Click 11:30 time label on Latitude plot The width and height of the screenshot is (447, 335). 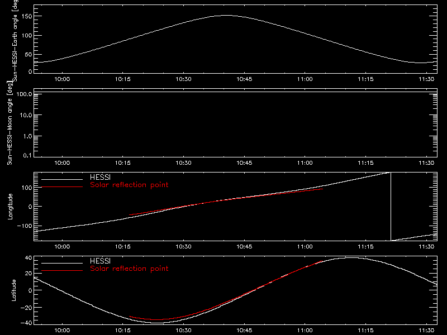tap(426, 331)
